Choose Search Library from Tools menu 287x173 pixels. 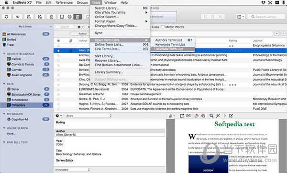[120, 8]
